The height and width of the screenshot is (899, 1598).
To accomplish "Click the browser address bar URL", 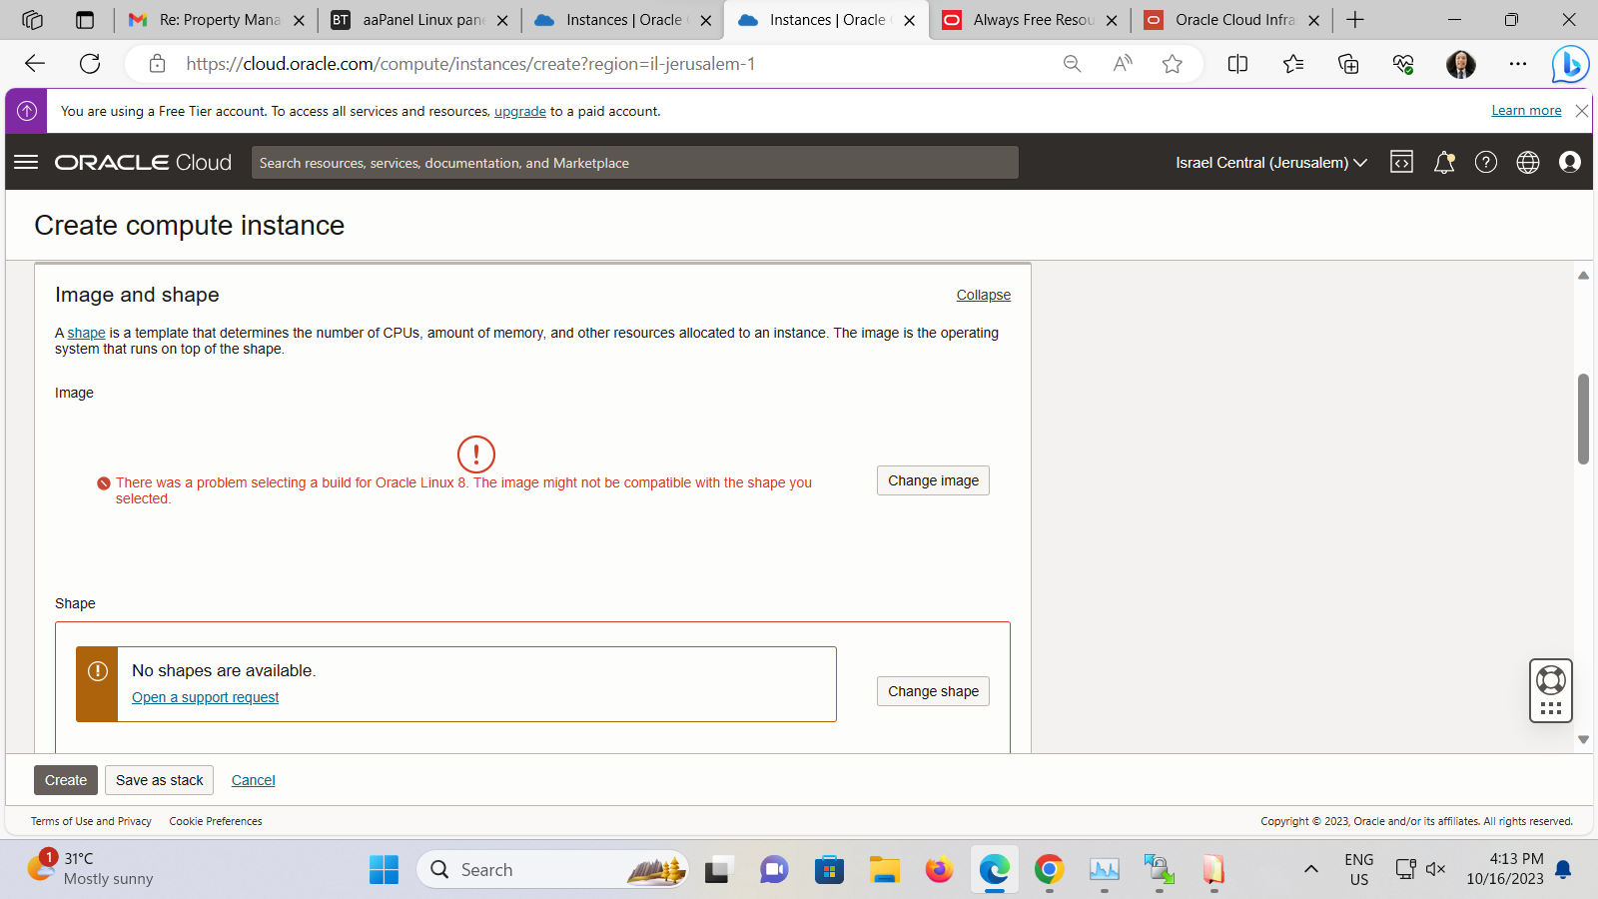I will click(x=470, y=64).
